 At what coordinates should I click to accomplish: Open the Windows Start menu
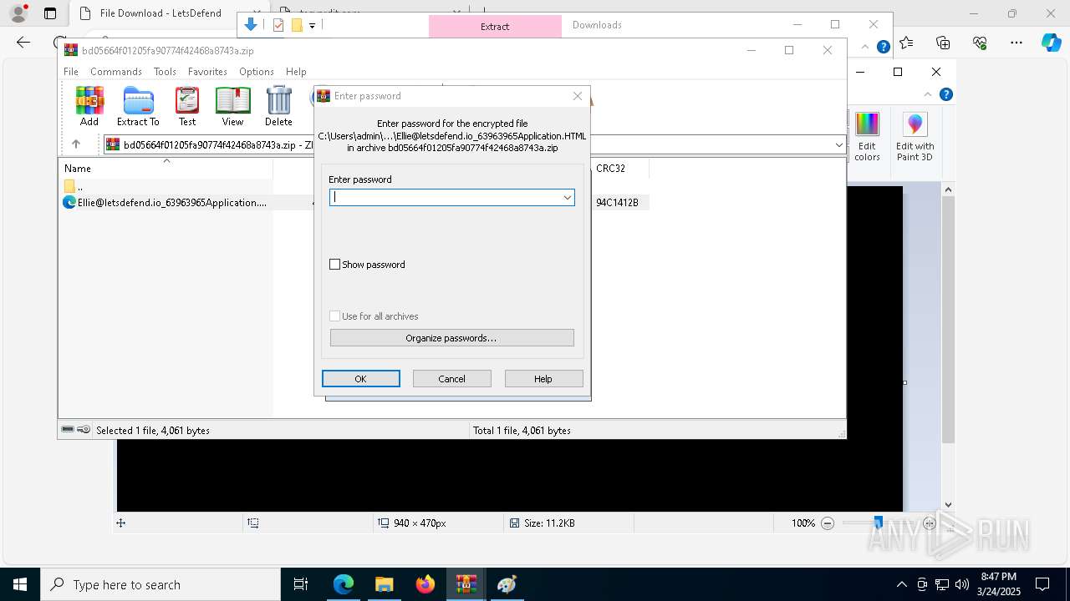click(20, 584)
